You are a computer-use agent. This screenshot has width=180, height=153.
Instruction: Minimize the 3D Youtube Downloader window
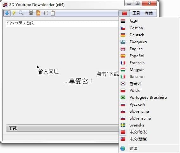tap(129, 3)
